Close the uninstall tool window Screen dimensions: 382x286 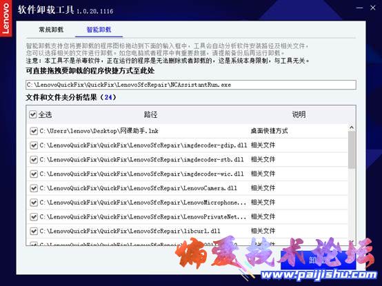(x=373, y=8)
